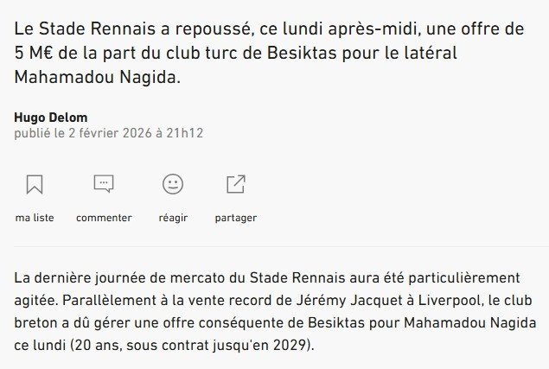
Task: Open author Hugo Delom's name link
Action: (x=51, y=118)
